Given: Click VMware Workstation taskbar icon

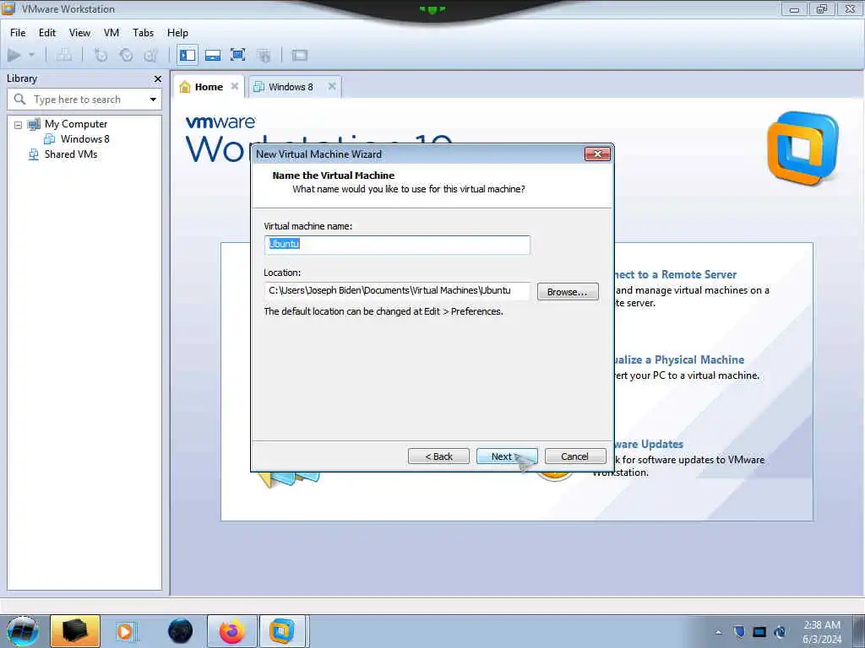Looking at the screenshot, I should tap(282, 631).
